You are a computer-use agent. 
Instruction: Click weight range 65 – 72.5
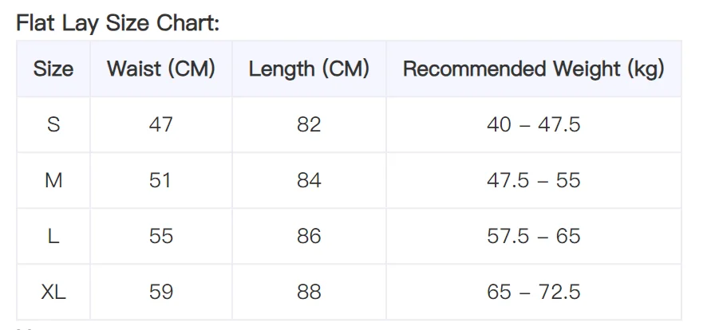coord(534,292)
